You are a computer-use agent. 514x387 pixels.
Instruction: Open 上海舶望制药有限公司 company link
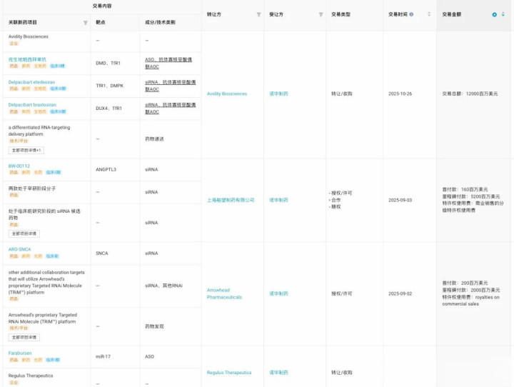coord(231,200)
